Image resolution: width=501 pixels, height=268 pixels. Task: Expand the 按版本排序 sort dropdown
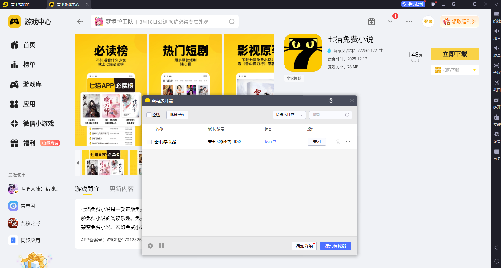289,115
